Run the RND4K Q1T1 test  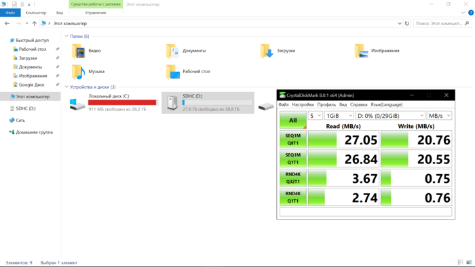293,197
